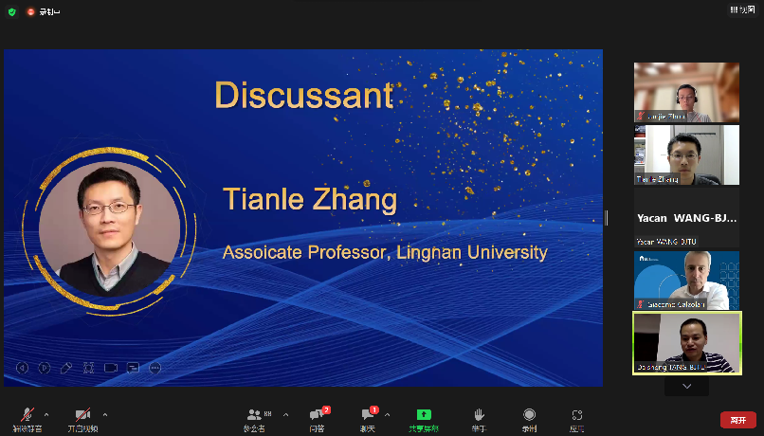Viewport: 764px width, 436px height.
Task: Open the Q&A panel with 2 badge
Action: pyautogui.click(x=318, y=420)
